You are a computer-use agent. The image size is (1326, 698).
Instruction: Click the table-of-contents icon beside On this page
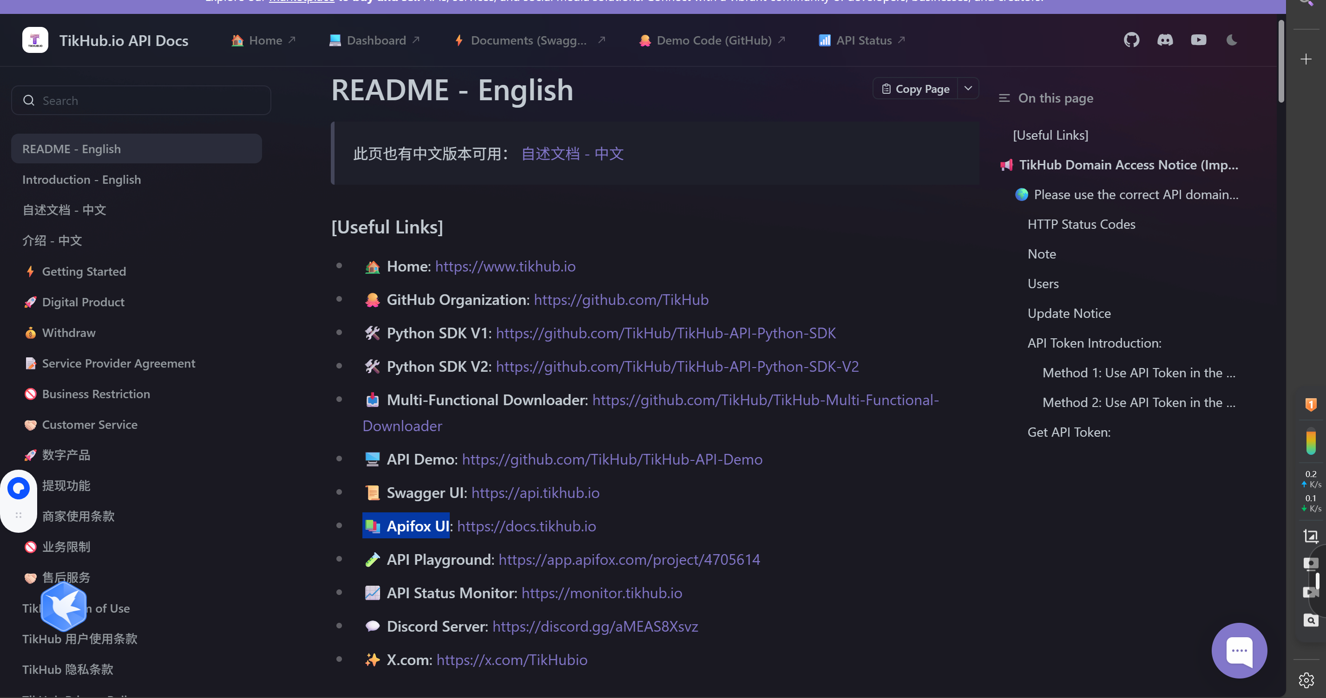1004,98
